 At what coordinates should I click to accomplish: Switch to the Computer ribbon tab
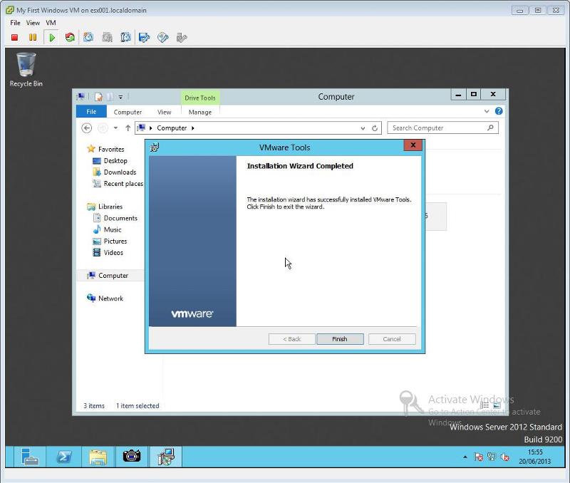[128, 112]
